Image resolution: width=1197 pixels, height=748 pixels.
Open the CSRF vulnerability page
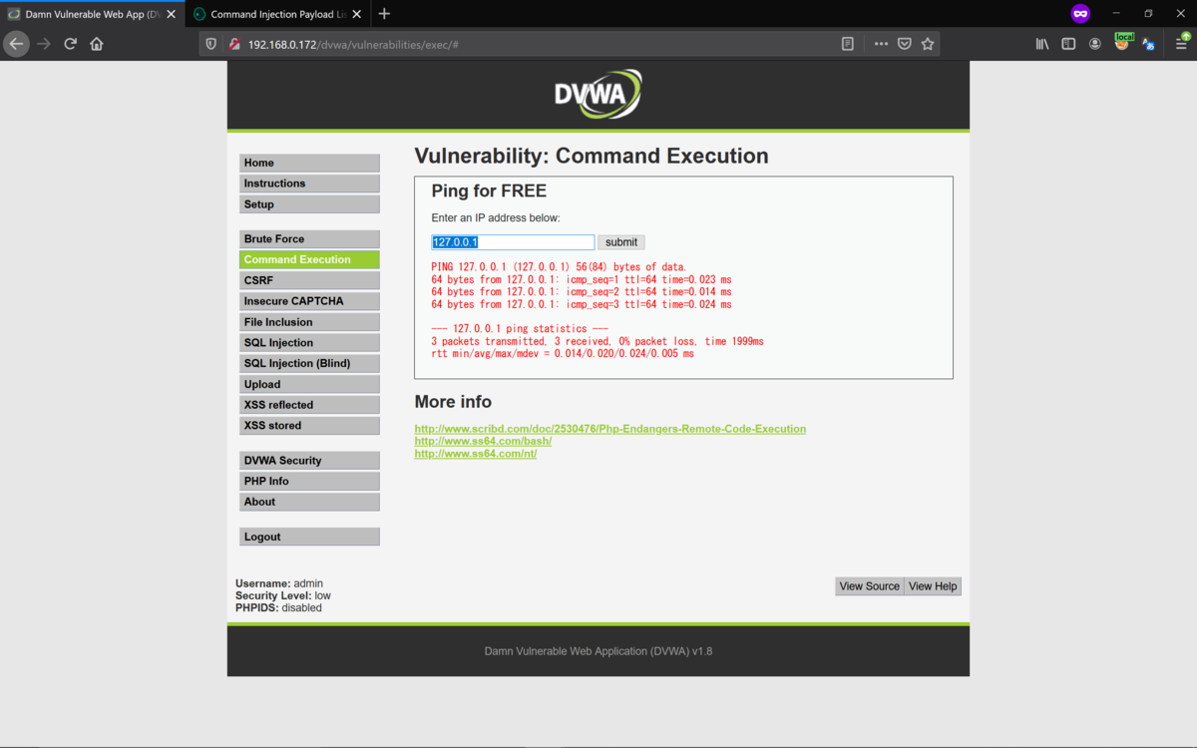[x=309, y=280]
